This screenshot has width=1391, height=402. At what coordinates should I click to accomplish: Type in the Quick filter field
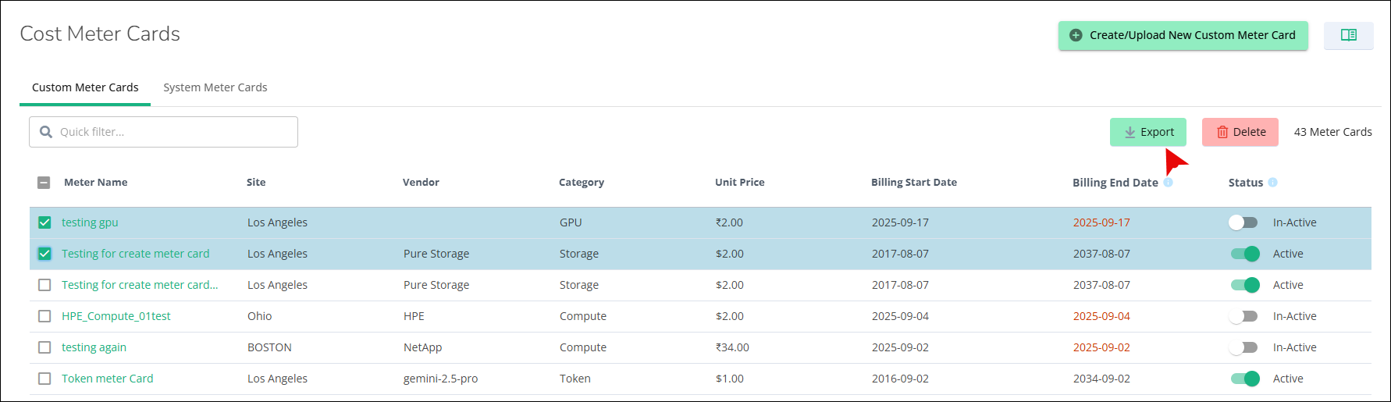176,132
